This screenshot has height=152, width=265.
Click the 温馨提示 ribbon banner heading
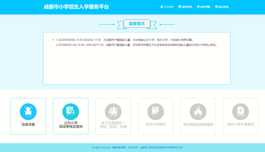(x=137, y=24)
